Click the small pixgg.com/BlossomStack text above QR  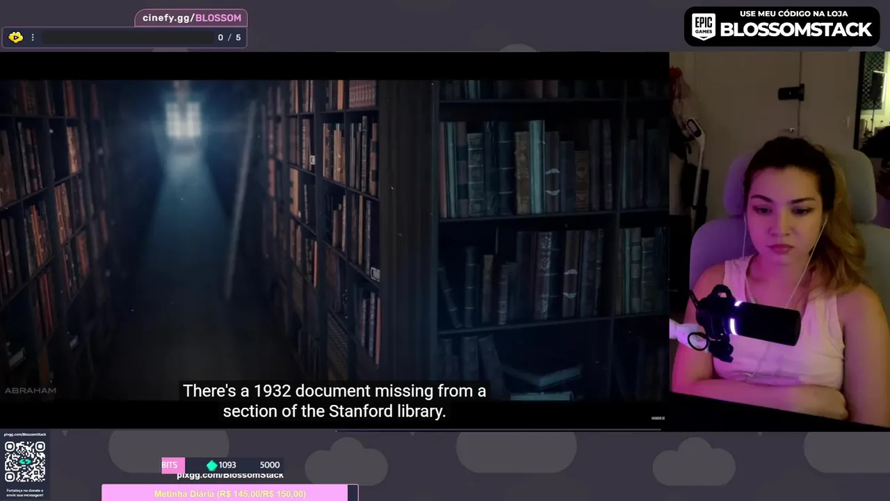[25, 434]
